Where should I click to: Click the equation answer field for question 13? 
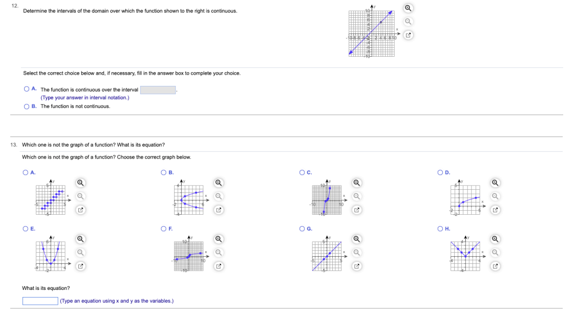click(x=40, y=301)
